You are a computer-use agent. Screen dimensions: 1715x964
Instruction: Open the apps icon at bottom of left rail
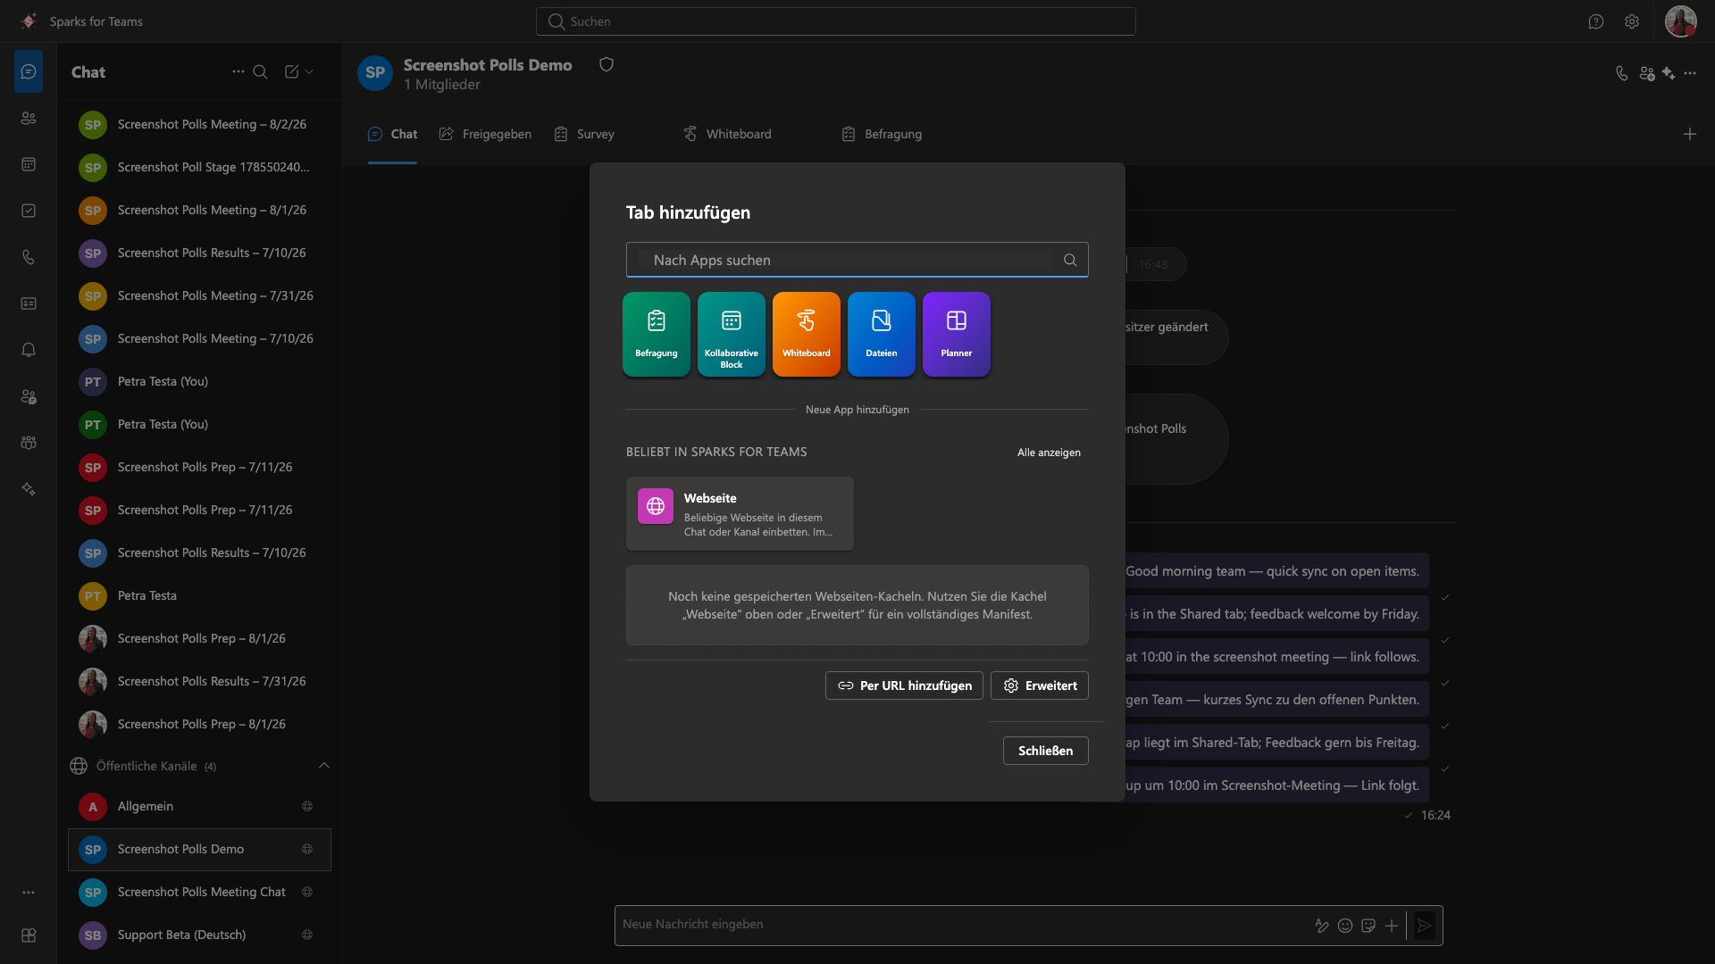click(x=29, y=935)
